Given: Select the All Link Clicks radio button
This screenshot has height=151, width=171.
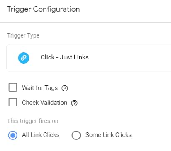Looking at the screenshot, I should click(x=13, y=135).
